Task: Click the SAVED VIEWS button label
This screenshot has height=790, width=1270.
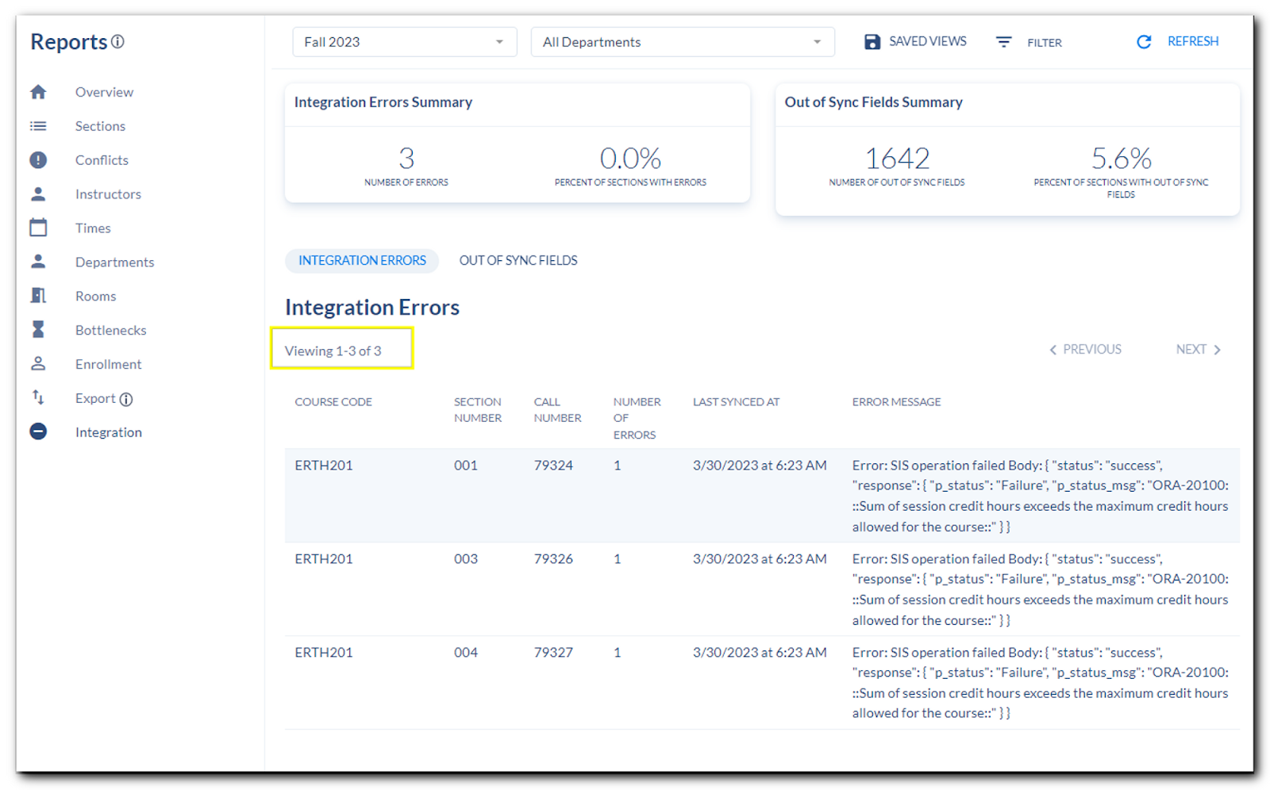Action: [927, 41]
